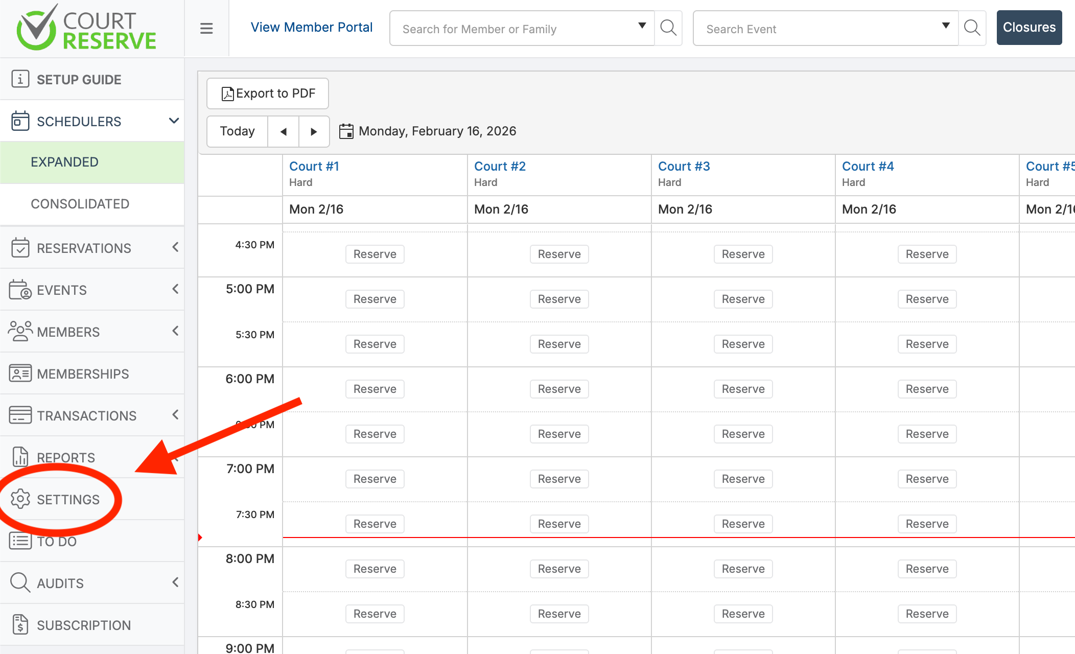Select Expanded scheduler view
The height and width of the screenshot is (654, 1075).
(65, 162)
